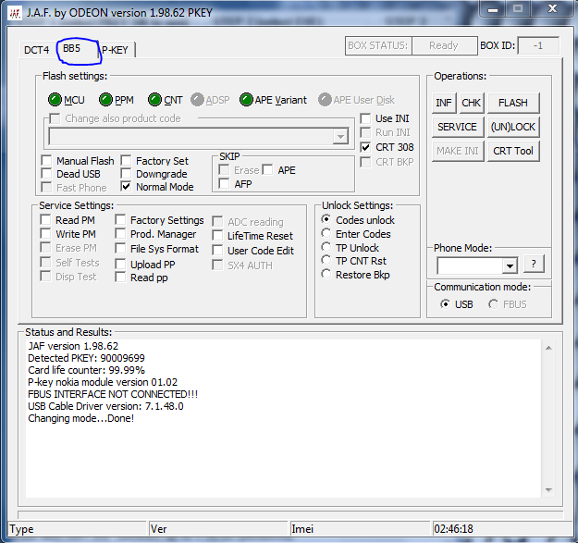Open the CRT Tool

[513, 151]
